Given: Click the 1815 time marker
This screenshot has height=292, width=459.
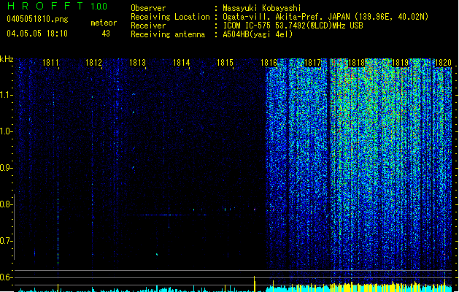Looking at the screenshot, I should [x=225, y=63].
